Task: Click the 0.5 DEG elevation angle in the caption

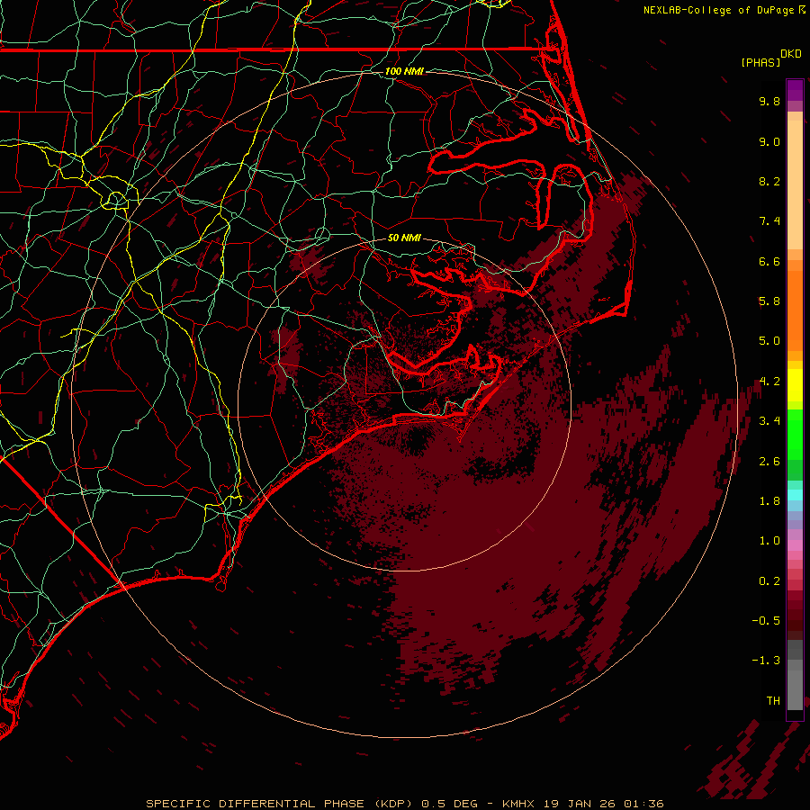Action: click(451, 804)
